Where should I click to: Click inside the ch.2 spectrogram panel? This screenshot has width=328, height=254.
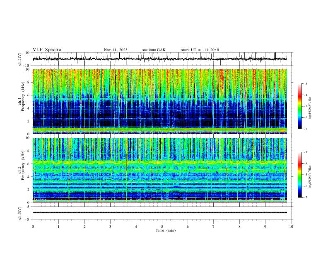pyautogui.click(x=159, y=170)
